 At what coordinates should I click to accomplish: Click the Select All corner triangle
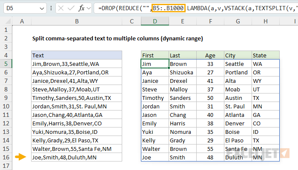point(9,21)
